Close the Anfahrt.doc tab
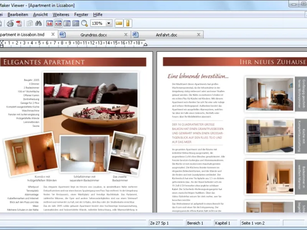The width and height of the screenshot is (307, 230). click(198, 34)
